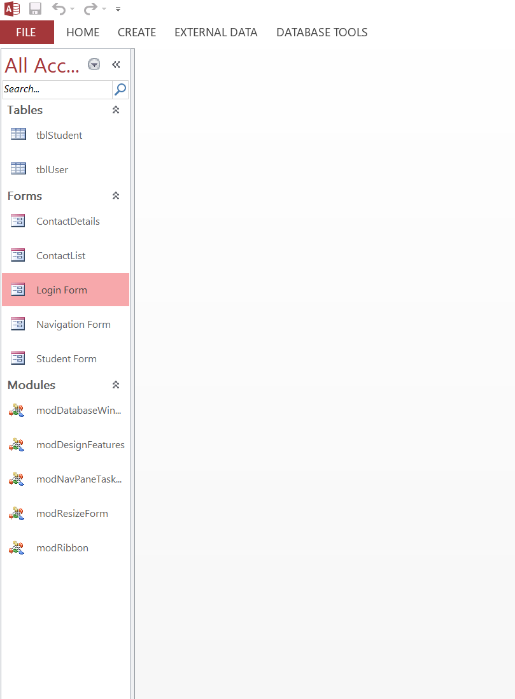Click the tblUser table icon
The width and height of the screenshot is (515, 699).
click(x=18, y=168)
